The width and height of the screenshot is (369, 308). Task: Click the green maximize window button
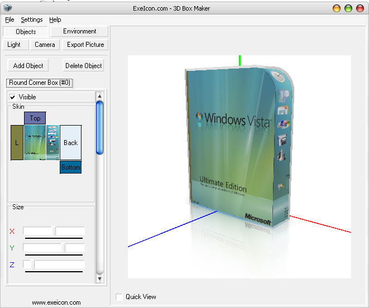(348, 8)
